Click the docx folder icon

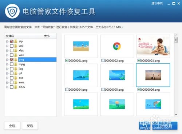pyautogui.click(x=16, y=87)
